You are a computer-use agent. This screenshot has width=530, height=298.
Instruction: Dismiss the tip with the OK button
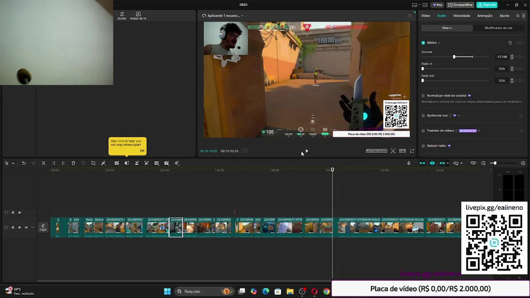click(142, 151)
